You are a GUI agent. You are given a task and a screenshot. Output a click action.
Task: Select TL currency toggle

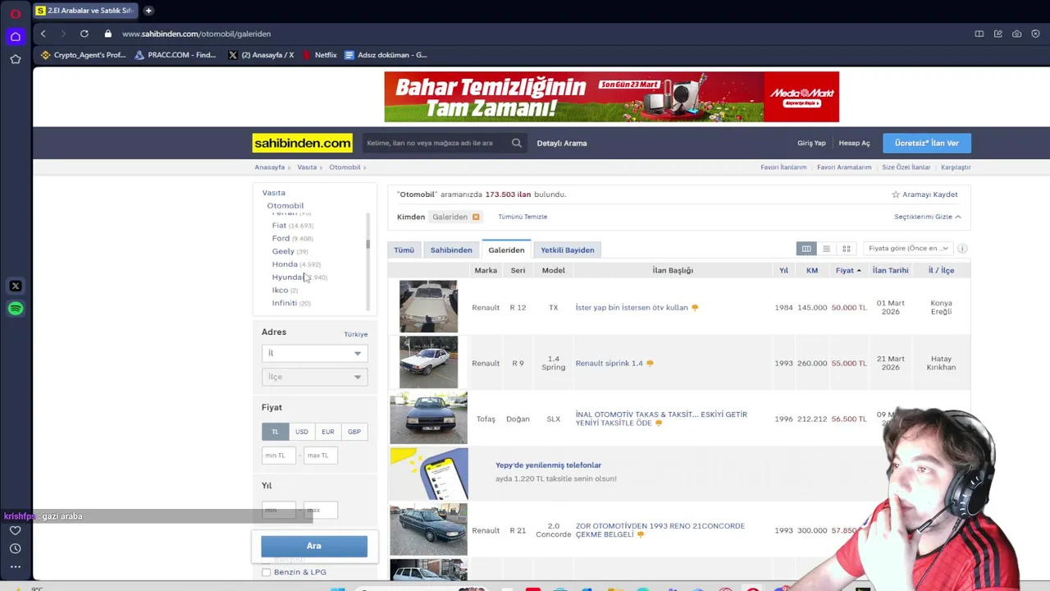tap(275, 432)
